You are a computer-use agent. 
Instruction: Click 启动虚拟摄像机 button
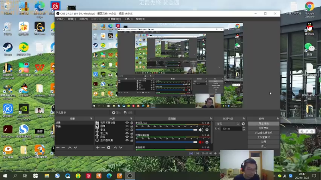click(x=264, y=133)
